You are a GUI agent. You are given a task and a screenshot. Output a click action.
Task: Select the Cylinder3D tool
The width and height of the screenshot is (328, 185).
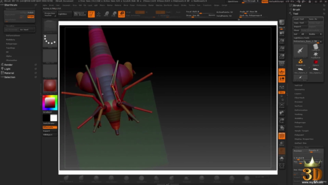316,47
